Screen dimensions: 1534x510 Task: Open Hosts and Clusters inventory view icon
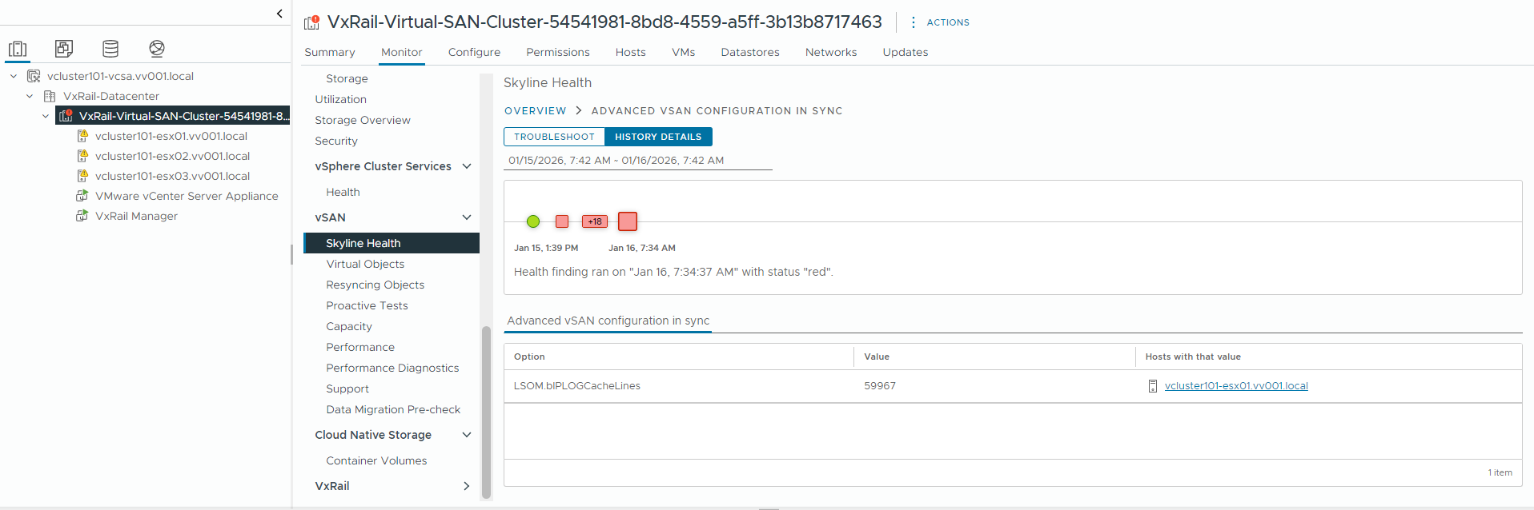click(18, 49)
